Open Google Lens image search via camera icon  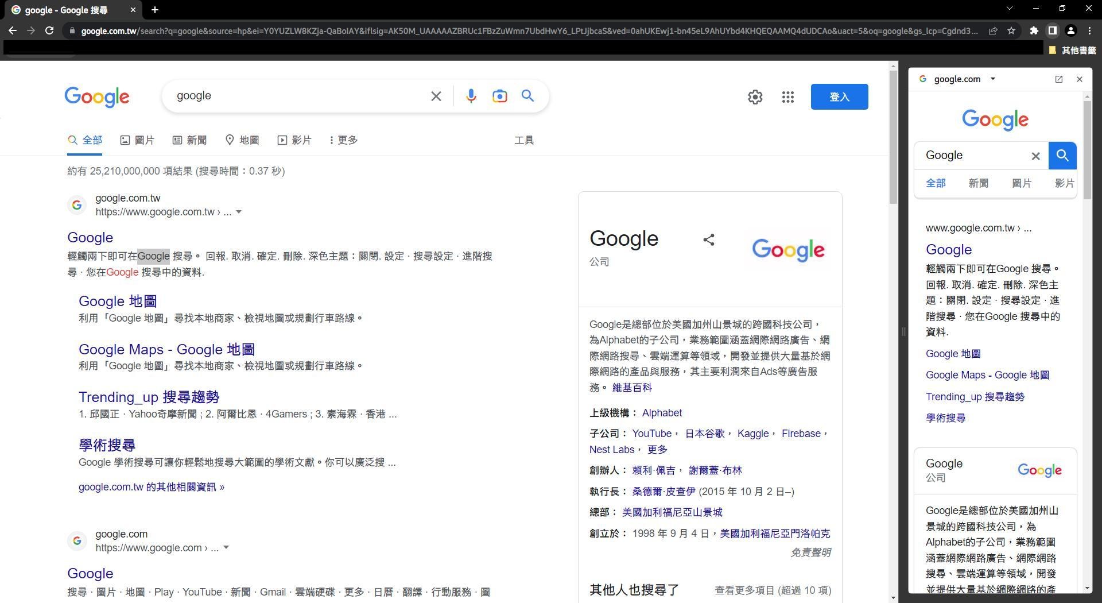pos(499,96)
